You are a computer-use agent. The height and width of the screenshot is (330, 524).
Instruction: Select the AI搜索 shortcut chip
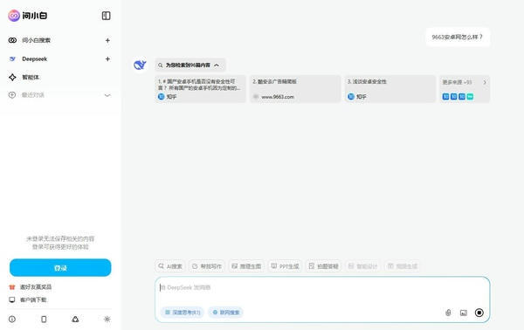(x=170, y=266)
